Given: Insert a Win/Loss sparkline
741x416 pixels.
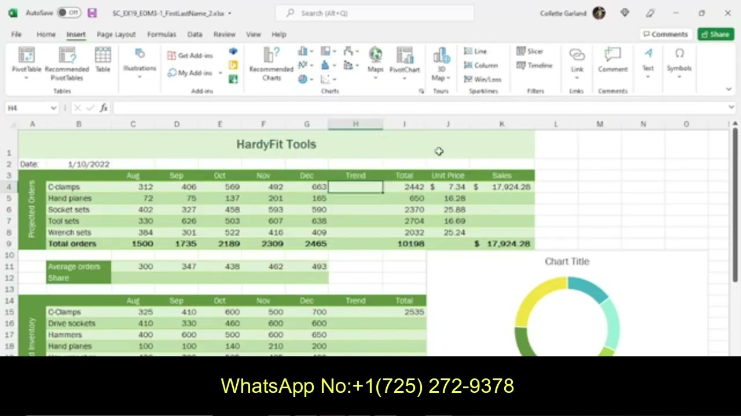Looking at the screenshot, I should [482, 79].
